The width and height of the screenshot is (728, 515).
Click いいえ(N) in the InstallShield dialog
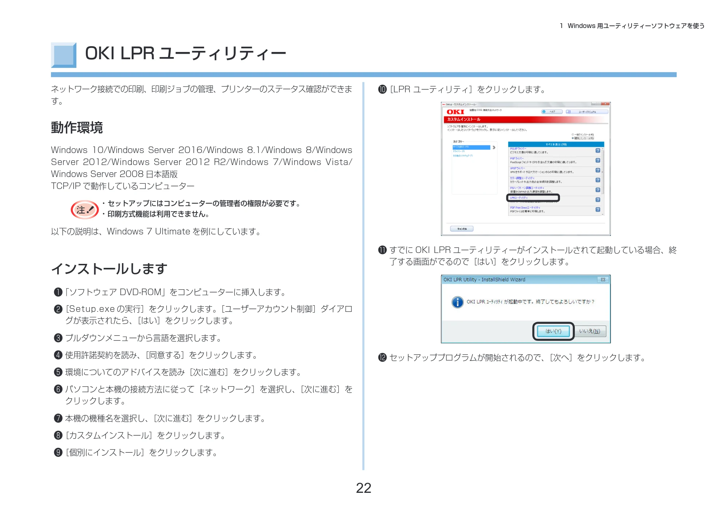[x=590, y=331]
